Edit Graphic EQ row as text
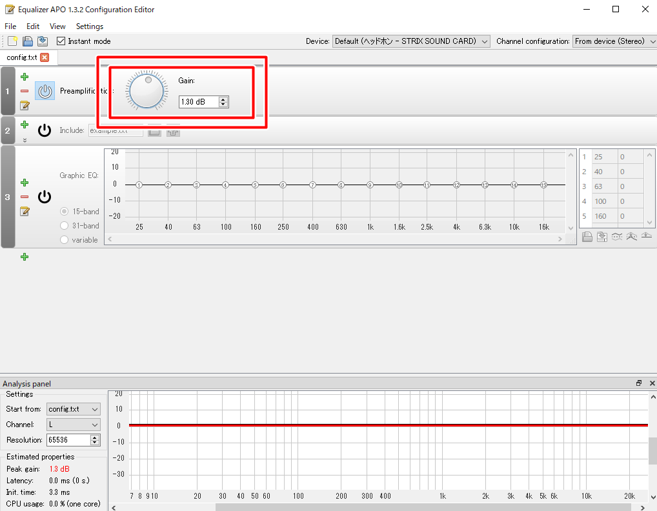 (x=25, y=211)
